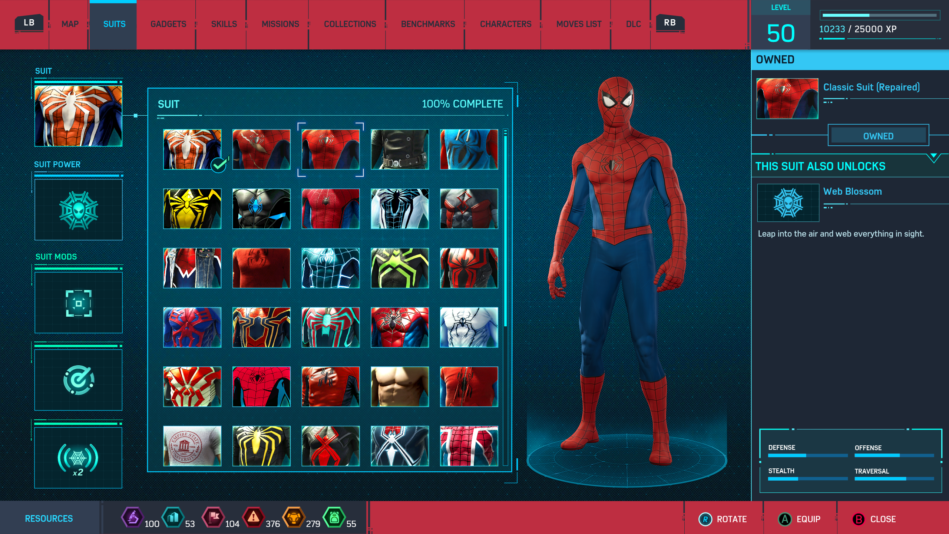Open the first suit mod slot icon

[x=78, y=303]
